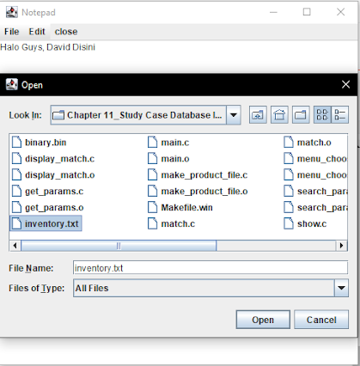This screenshot has height=366, width=360.
Task: Click the Open button
Action: (x=263, y=320)
